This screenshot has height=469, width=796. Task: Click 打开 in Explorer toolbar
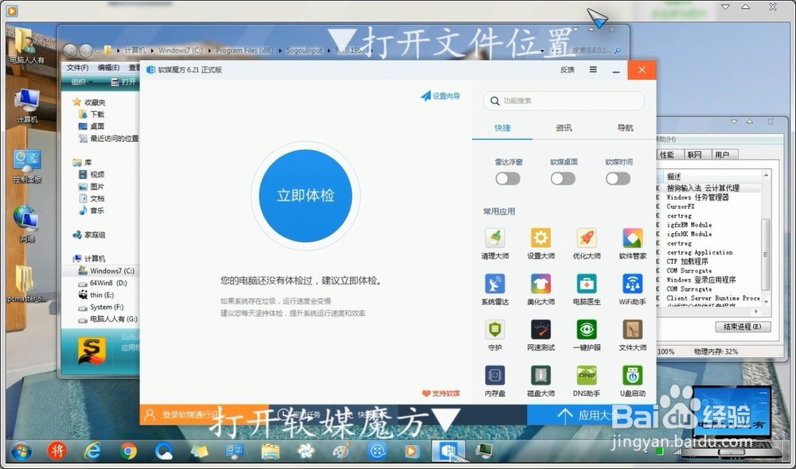(x=124, y=82)
